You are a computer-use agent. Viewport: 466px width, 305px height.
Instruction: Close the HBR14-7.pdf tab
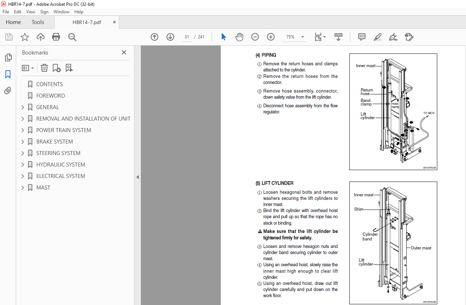pyautogui.click(x=115, y=22)
